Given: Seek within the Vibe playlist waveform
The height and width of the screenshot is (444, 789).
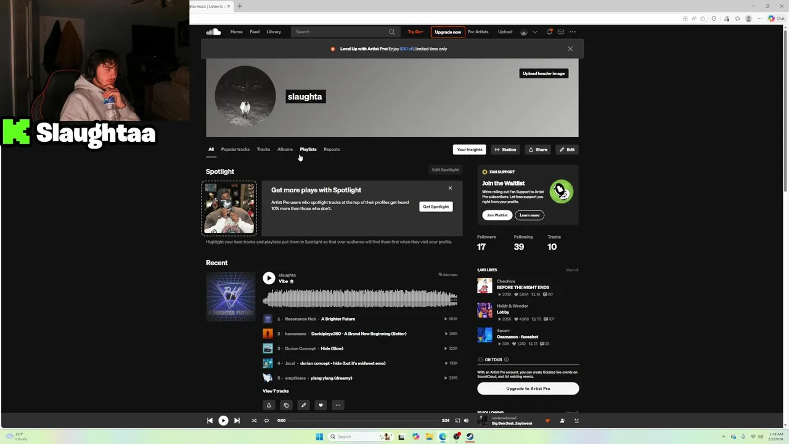Looking at the screenshot, I should [x=360, y=299].
